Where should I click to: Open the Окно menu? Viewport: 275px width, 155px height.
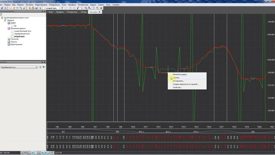(x=108, y=5)
